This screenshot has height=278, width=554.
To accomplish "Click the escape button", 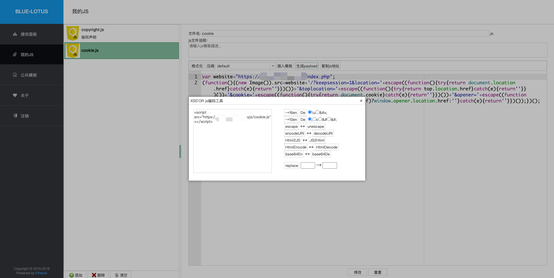I will point(291,126).
